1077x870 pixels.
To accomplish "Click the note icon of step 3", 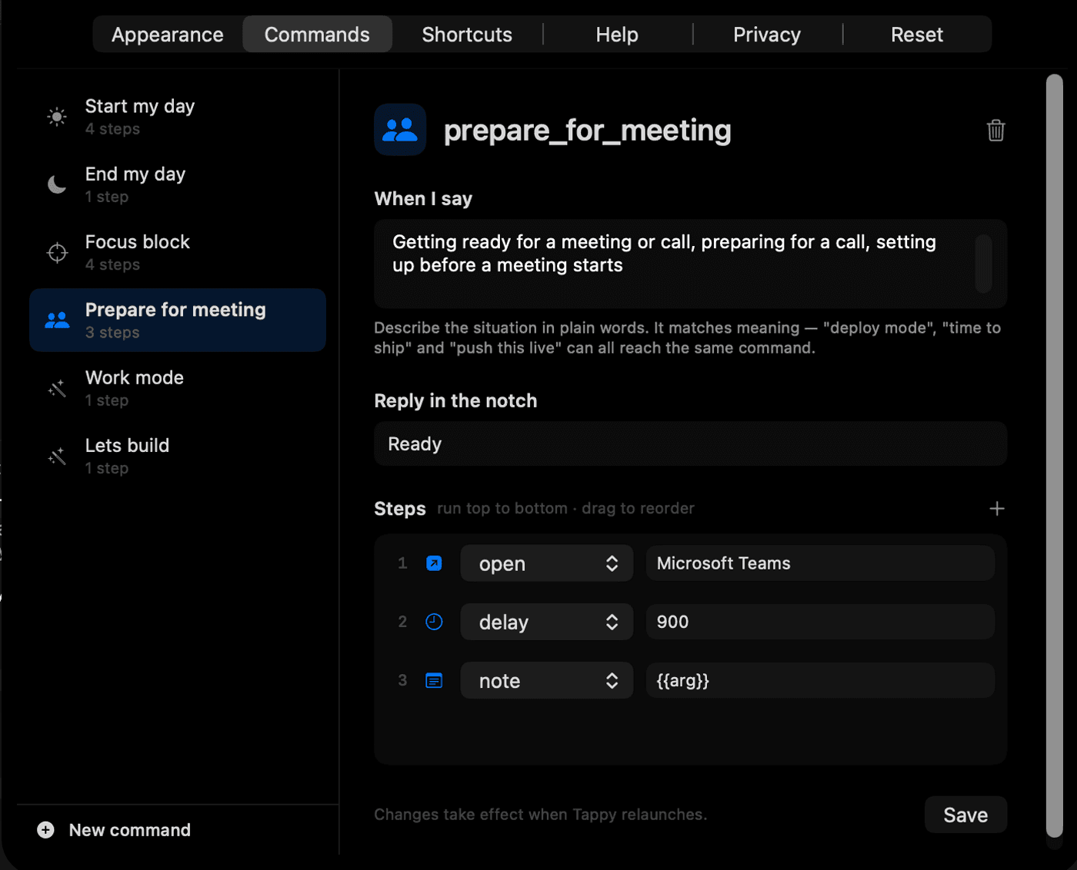I will point(434,681).
